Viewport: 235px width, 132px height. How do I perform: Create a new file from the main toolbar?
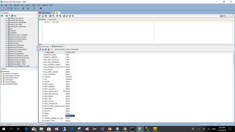coord(3,8)
